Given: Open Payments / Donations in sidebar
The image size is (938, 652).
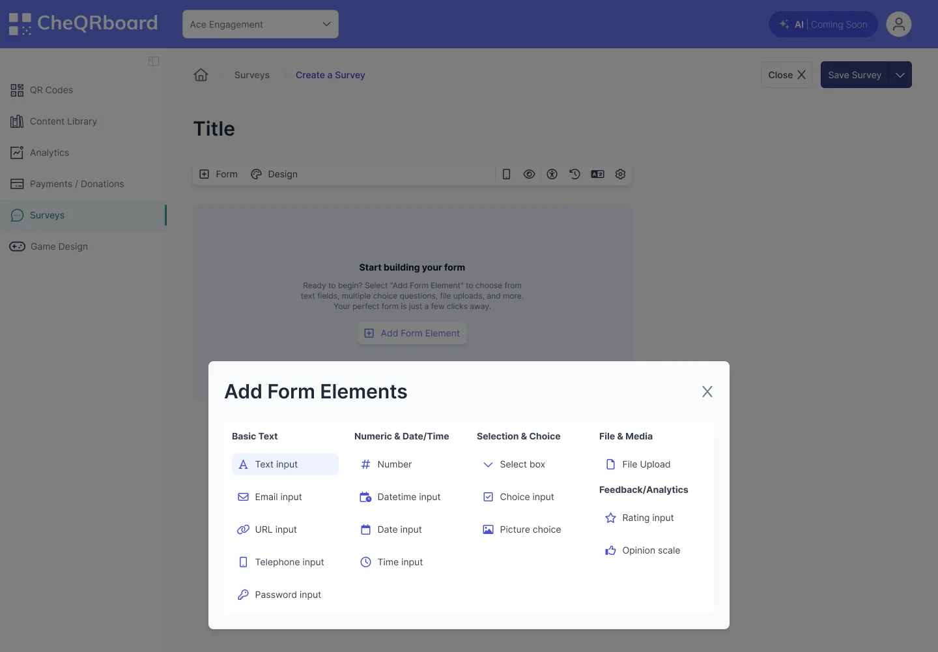Looking at the screenshot, I should click(83, 184).
